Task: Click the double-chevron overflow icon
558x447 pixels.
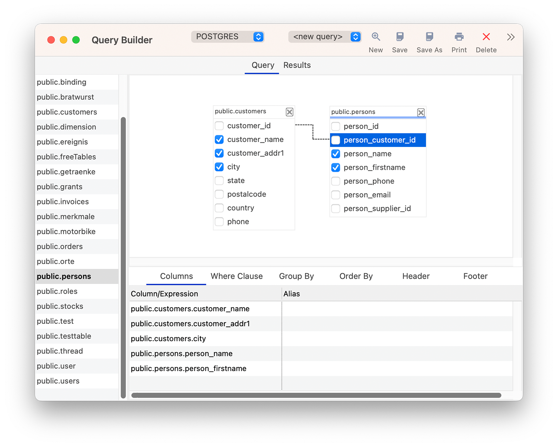Action: pyautogui.click(x=510, y=36)
